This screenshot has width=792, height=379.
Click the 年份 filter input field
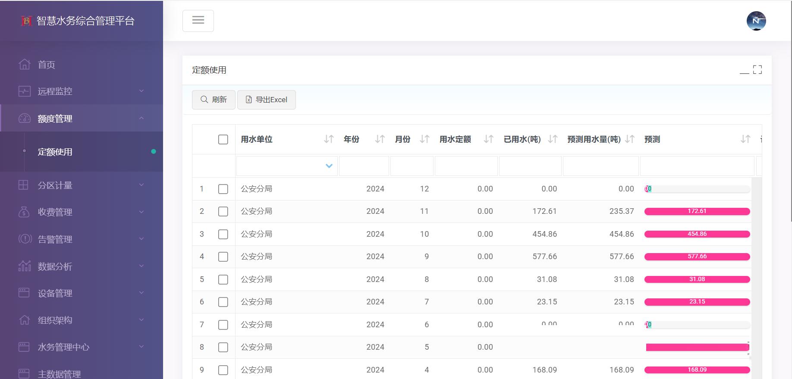(x=364, y=166)
